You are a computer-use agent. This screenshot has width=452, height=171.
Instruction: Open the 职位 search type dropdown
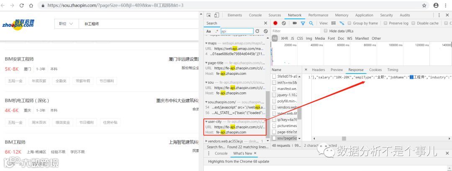coord(66,24)
